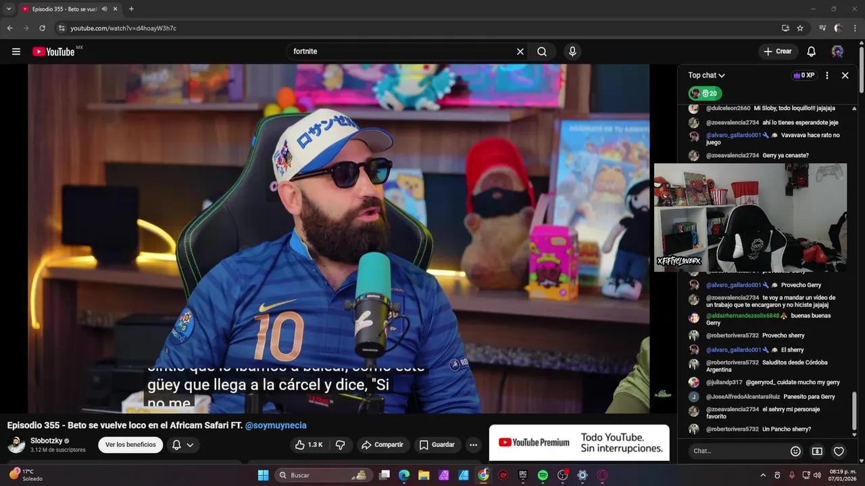Click Ver los beneficios button
The image size is (865, 486).
click(130, 445)
